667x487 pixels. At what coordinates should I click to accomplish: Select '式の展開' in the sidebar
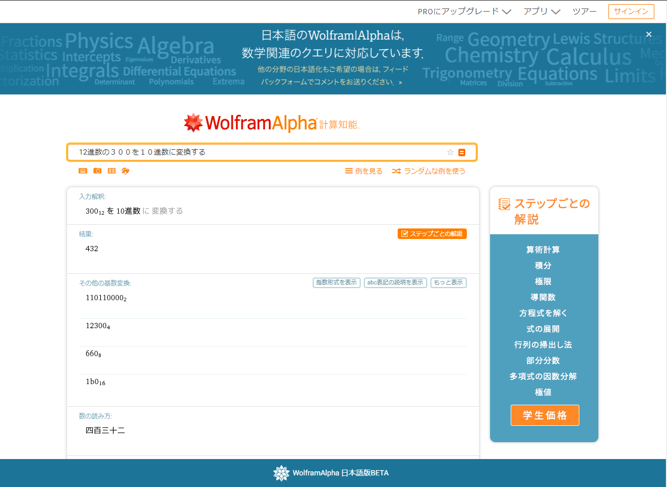pos(543,329)
